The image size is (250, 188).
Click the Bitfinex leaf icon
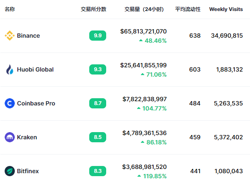[x=10, y=171]
